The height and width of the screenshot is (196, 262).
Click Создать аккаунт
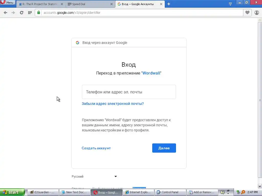(96, 148)
